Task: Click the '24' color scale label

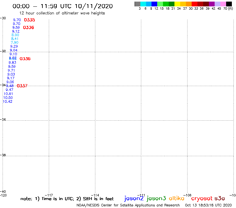Action: (179, 9)
